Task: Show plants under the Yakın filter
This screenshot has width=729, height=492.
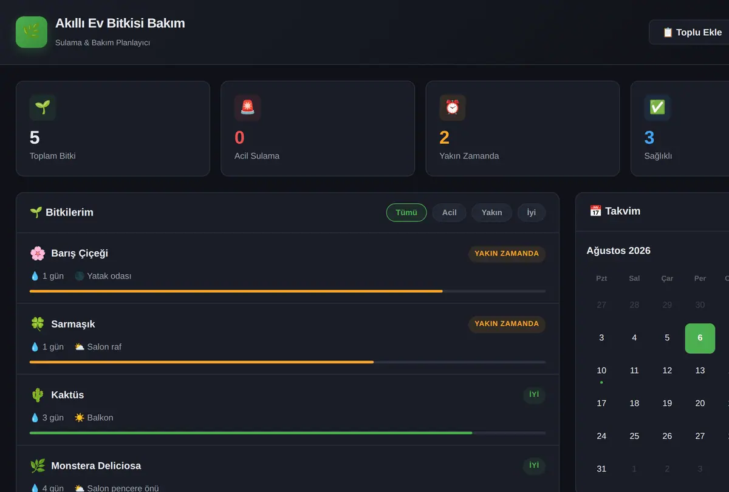Action: [x=492, y=212]
